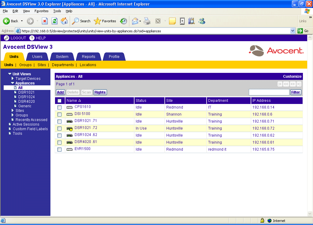Click the browser Forward arrow icon
Viewport: 313px width, 225px height.
pos(30,21)
